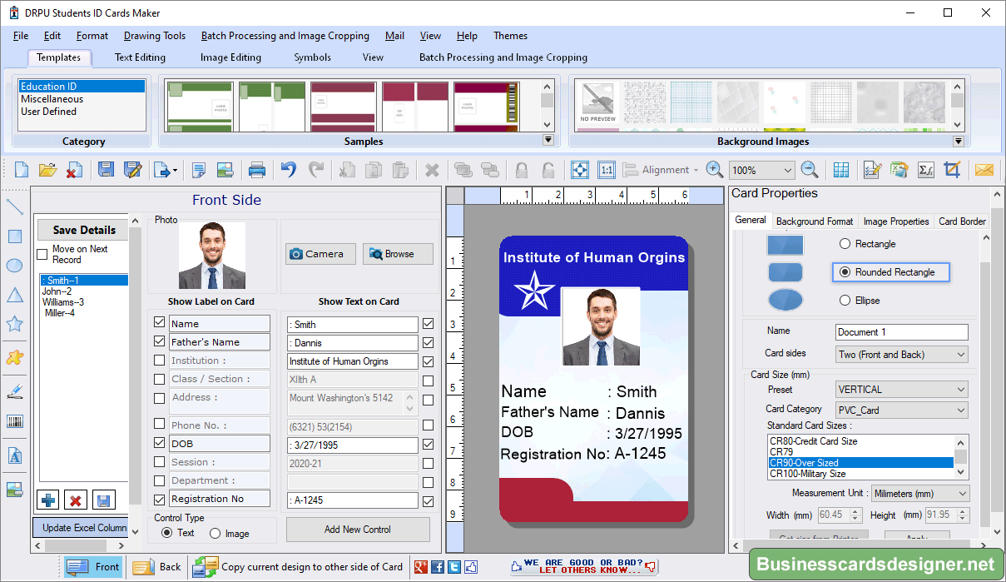Enable the Institution label checkbox
The image size is (1006, 582).
(x=159, y=360)
